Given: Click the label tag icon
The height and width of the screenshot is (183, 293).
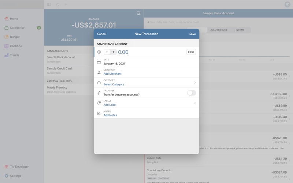Looking at the screenshot, I should click(99, 103).
